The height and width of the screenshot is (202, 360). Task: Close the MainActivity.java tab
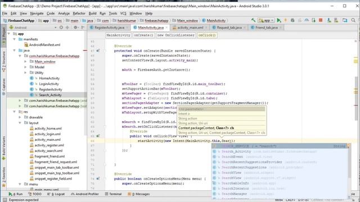coord(166,27)
